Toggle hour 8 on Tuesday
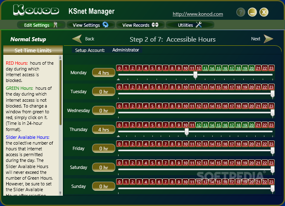The width and height of the screenshot is (285, 206). point(172,87)
